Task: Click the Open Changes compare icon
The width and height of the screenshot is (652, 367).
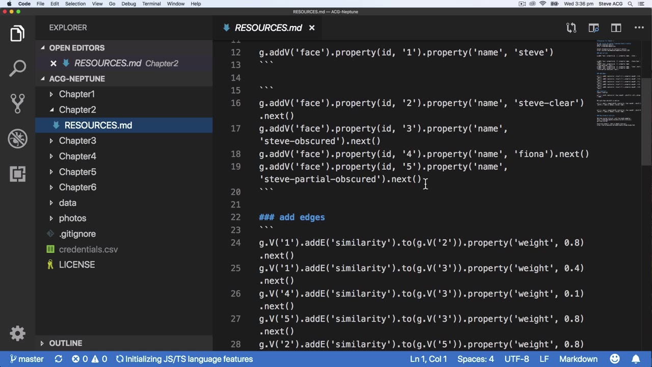Action: point(571,28)
